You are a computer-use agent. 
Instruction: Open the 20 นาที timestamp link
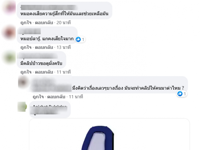click(63, 23)
